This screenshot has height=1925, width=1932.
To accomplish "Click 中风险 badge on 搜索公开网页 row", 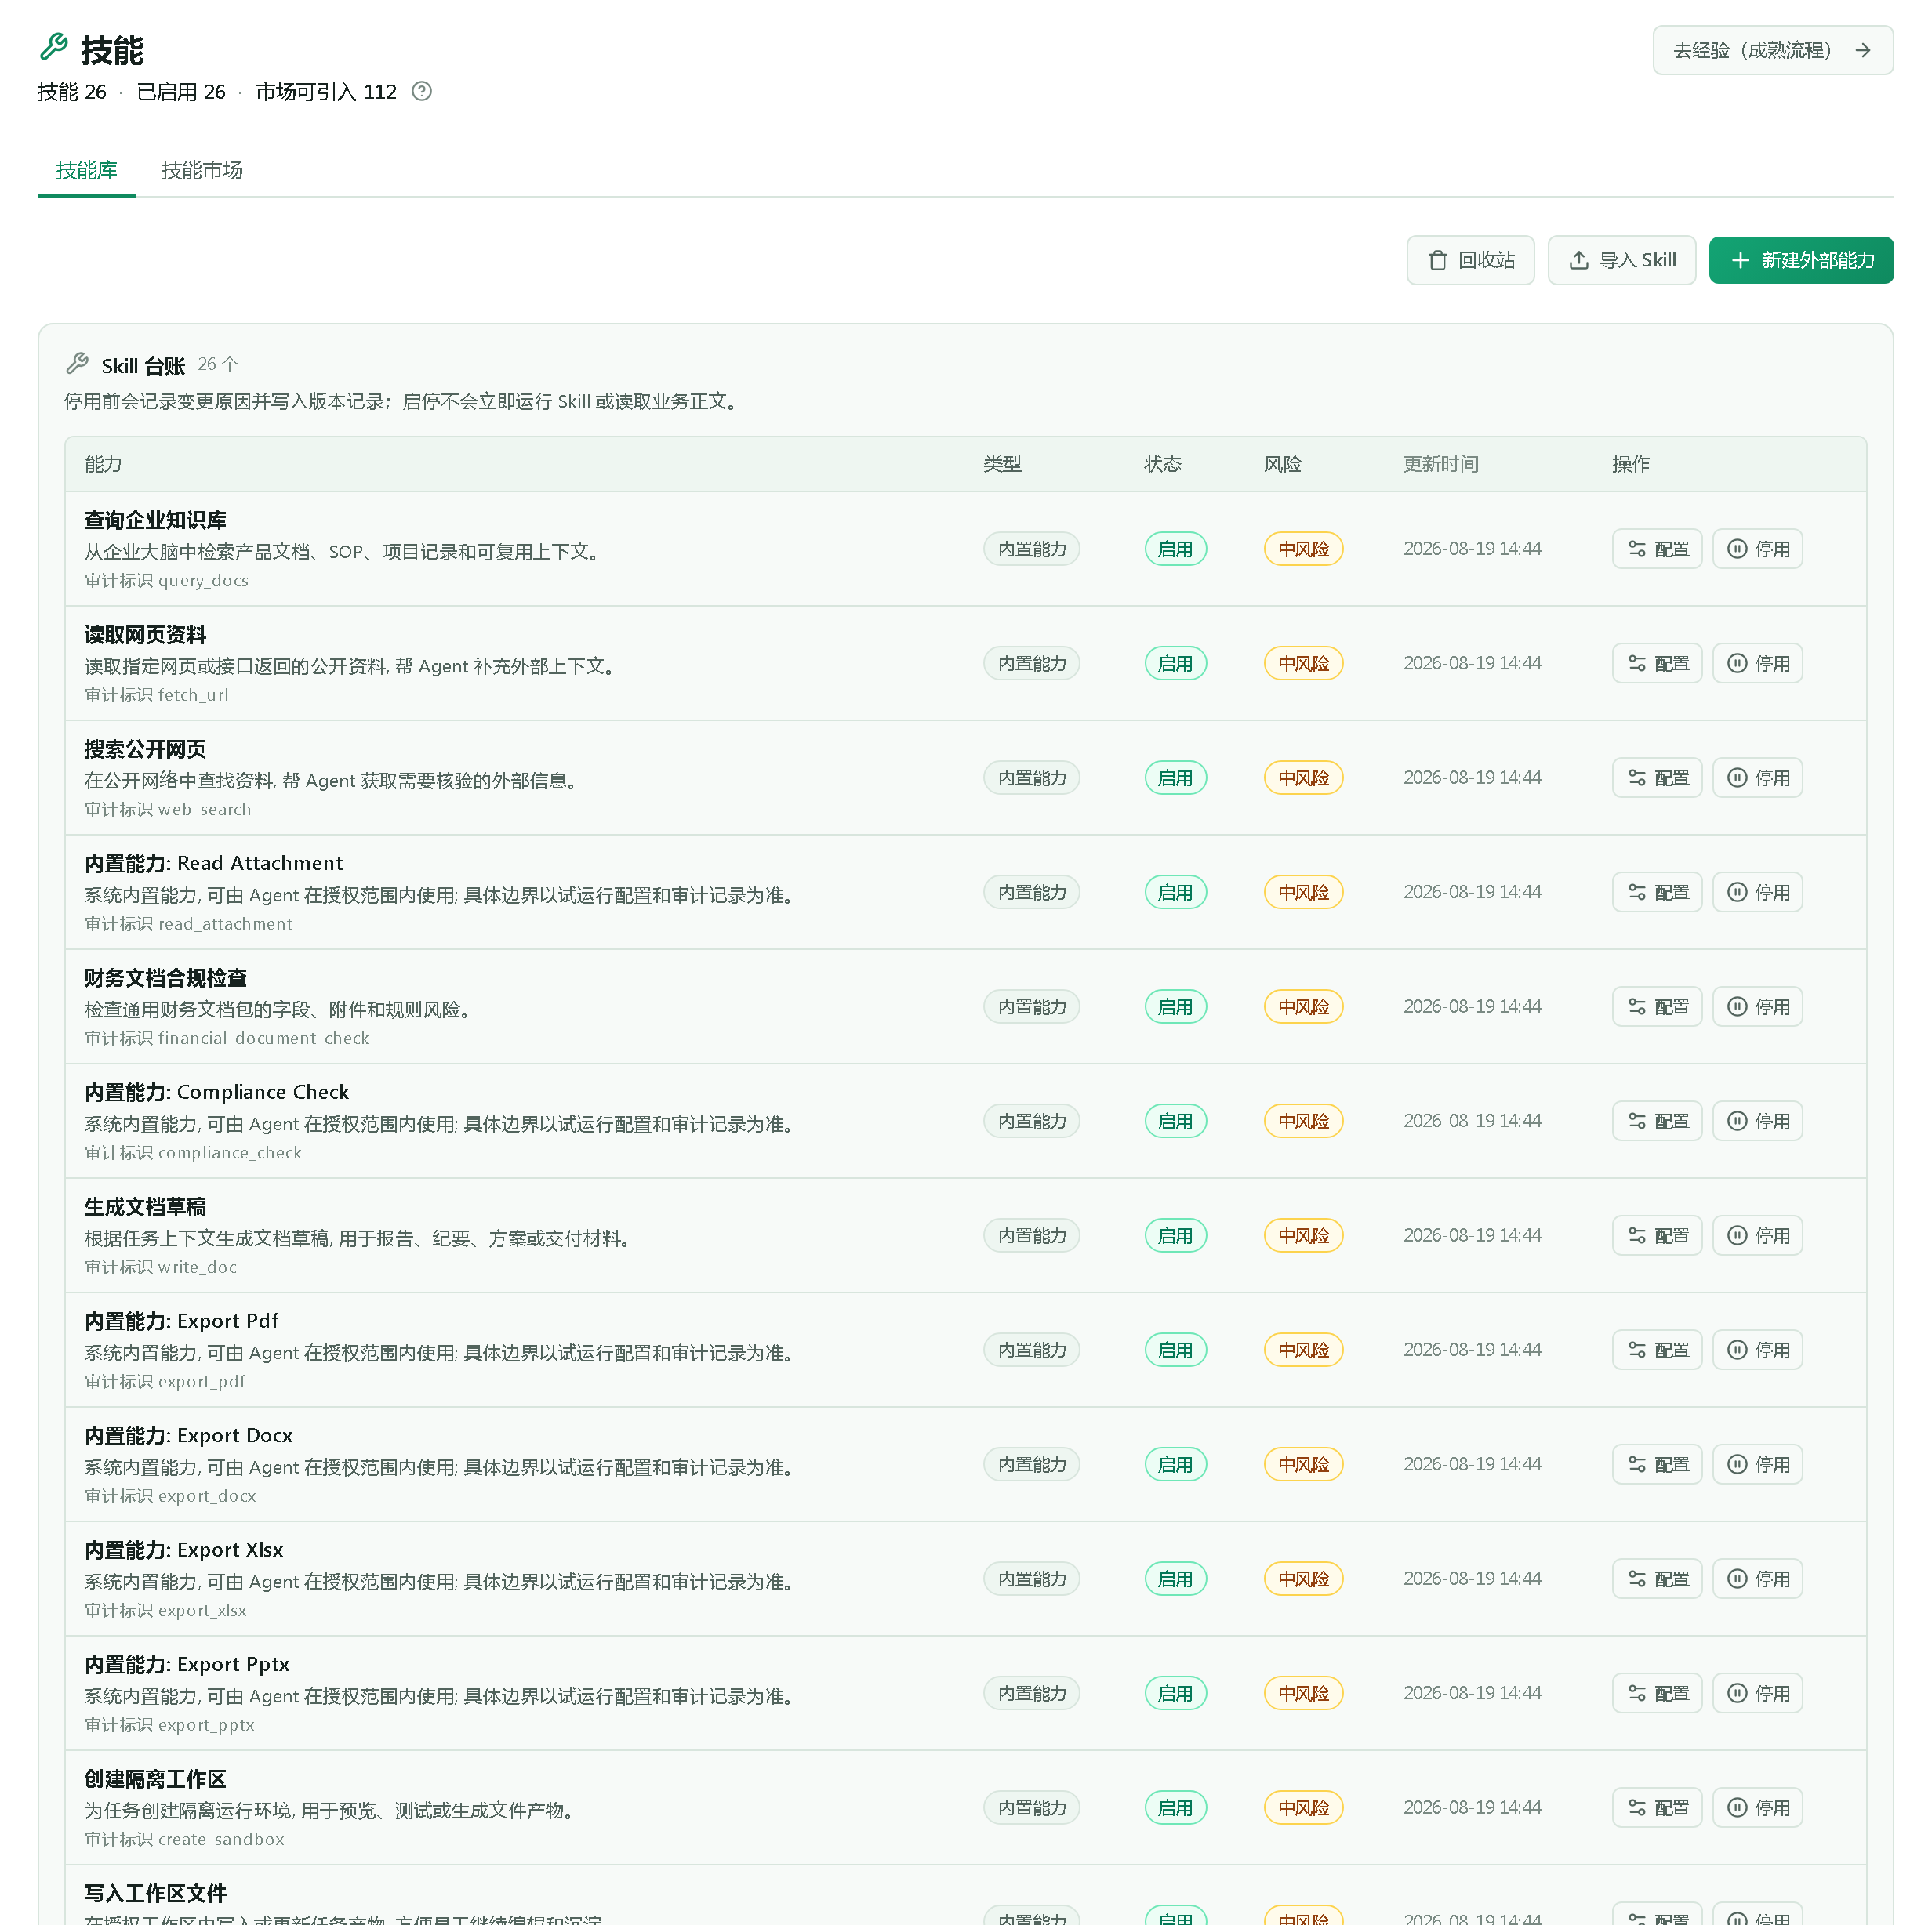I will (1303, 778).
